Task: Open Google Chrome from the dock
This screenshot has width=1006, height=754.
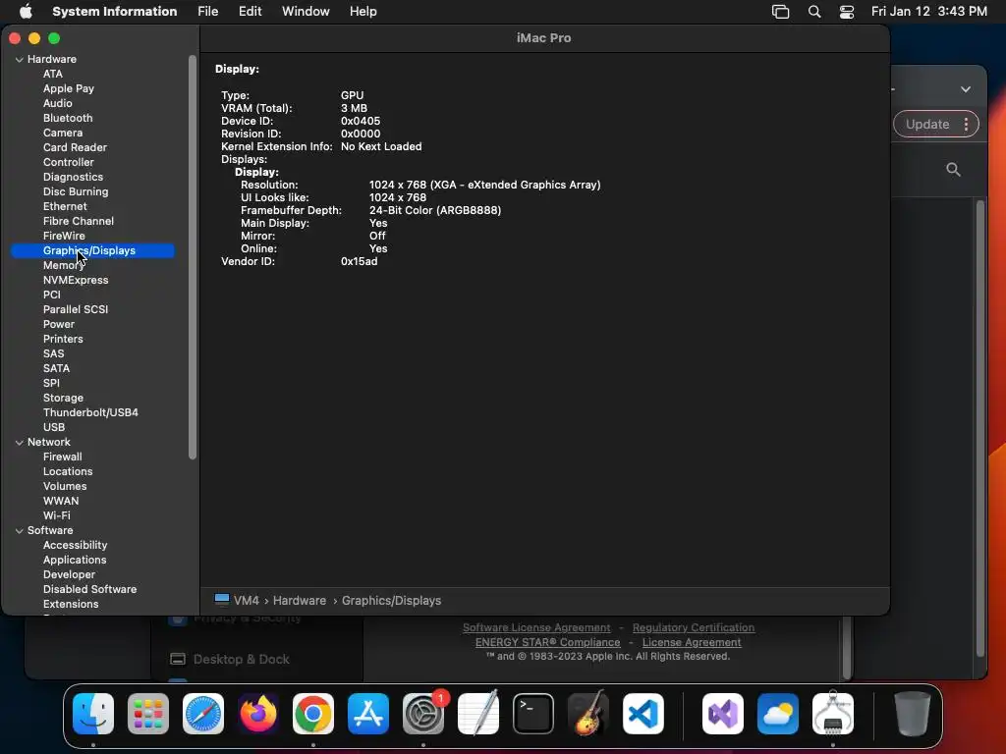Action: tap(313, 714)
